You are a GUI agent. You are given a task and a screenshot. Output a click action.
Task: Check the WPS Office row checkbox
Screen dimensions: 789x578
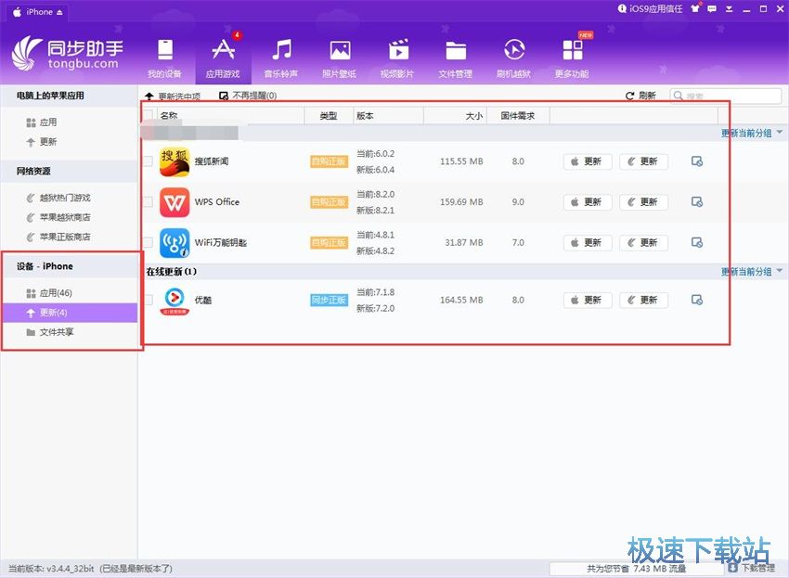pos(148,201)
